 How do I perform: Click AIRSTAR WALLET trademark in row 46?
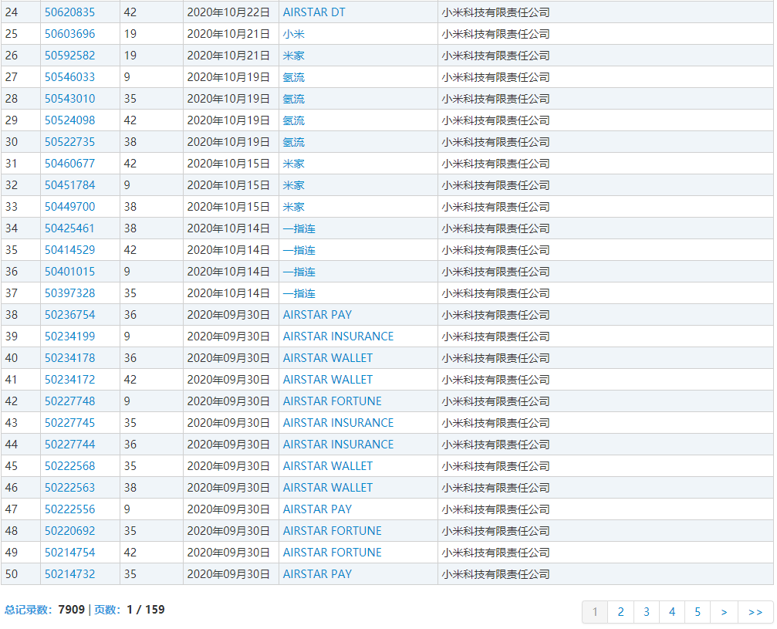point(328,488)
